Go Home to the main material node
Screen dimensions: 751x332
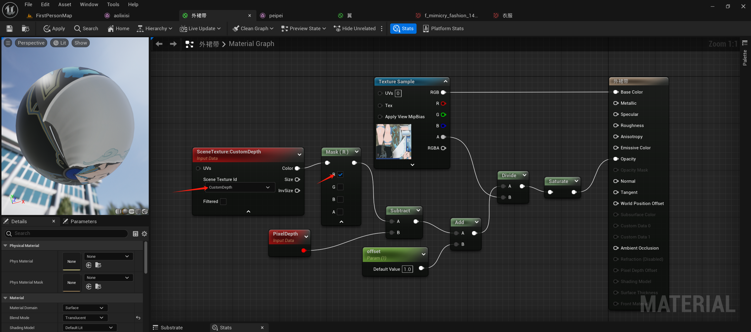point(119,28)
